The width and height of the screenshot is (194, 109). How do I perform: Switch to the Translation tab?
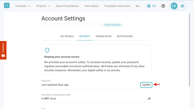coord(103,36)
